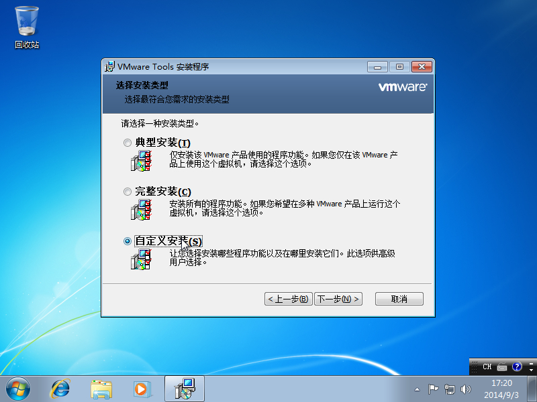Launch Internet Explorer from the taskbar
The image size is (537, 402).
(x=60, y=389)
